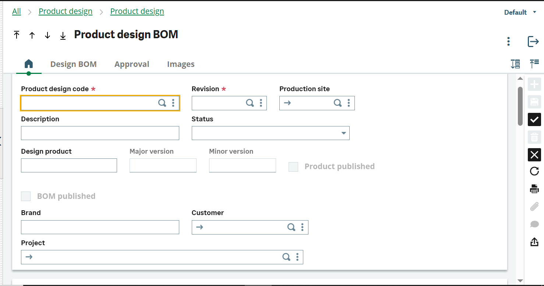Click the Brand input field
Screen dimensions: 544x286
click(100, 227)
